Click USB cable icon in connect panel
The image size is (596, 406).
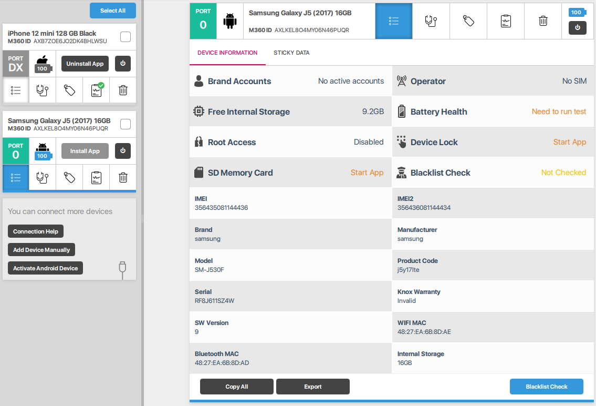click(122, 270)
